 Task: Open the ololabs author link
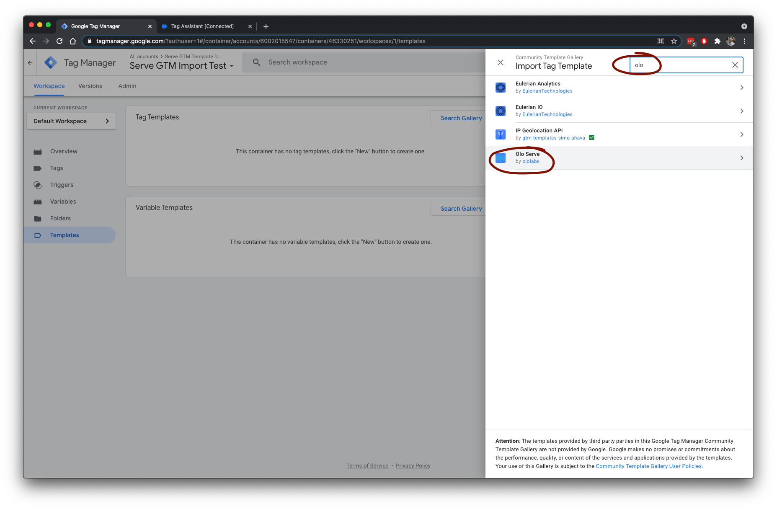(531, 161)
